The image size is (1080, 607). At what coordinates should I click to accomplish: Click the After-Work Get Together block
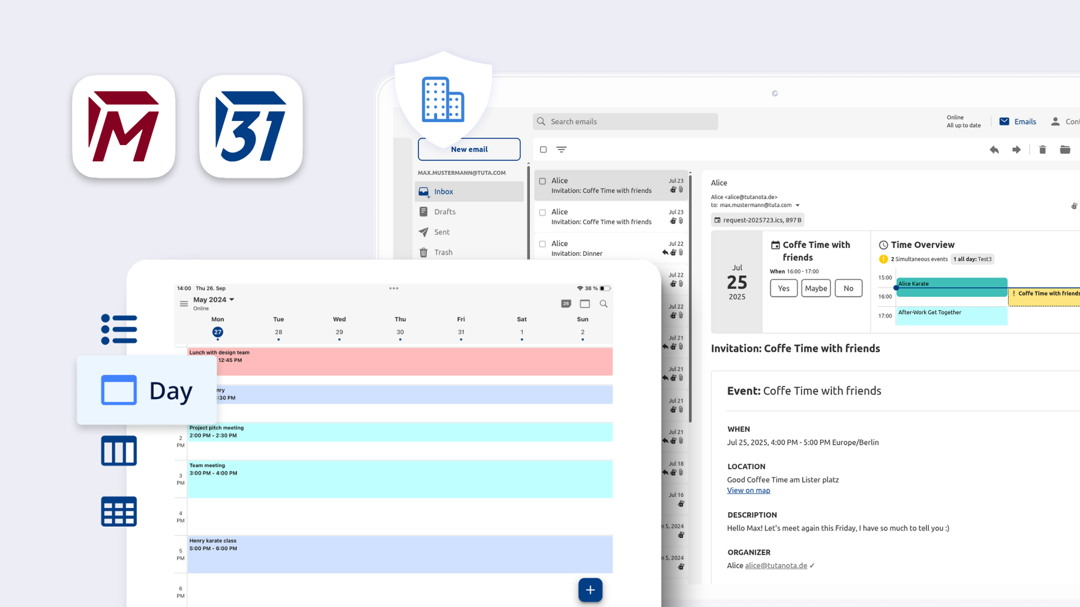tap(952, 316)
